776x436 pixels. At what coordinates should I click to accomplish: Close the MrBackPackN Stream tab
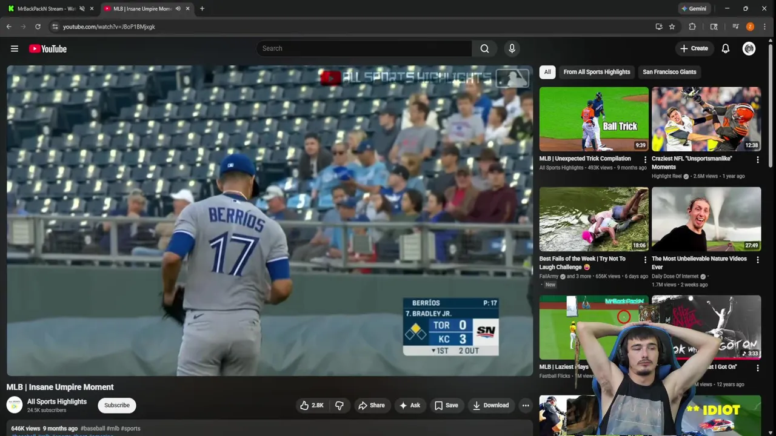tap(92, 8)
